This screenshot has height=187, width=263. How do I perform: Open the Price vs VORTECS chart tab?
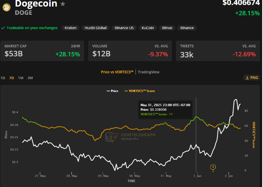click(x=117, y=72)
